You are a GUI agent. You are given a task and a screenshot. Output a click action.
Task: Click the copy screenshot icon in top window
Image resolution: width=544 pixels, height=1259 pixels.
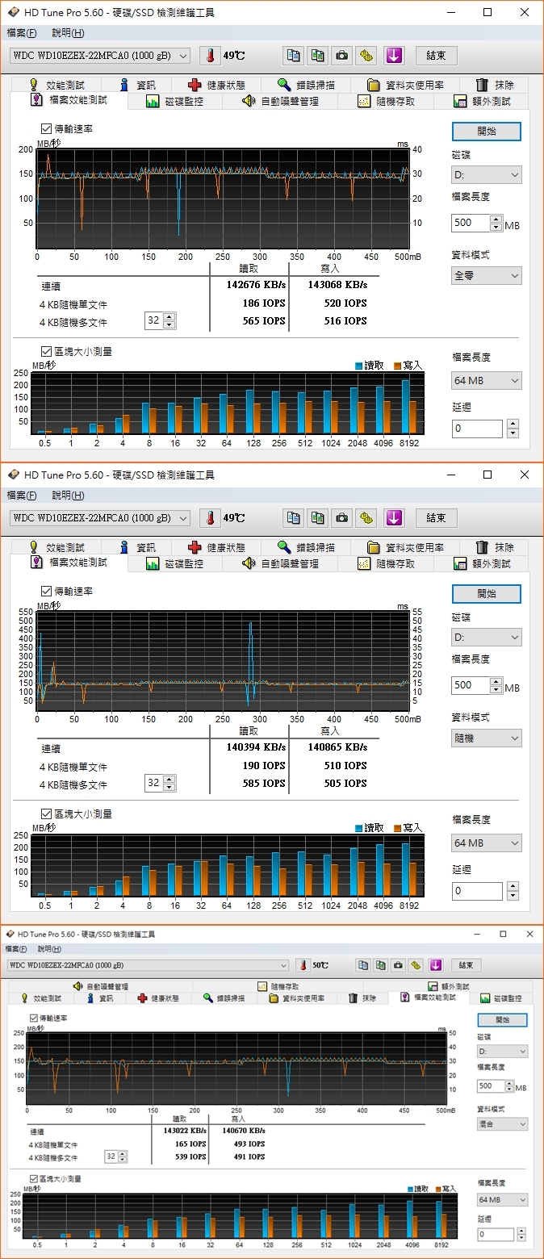[318, 56]
